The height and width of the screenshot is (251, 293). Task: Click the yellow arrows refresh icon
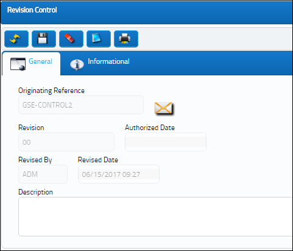tap(16, 39)
